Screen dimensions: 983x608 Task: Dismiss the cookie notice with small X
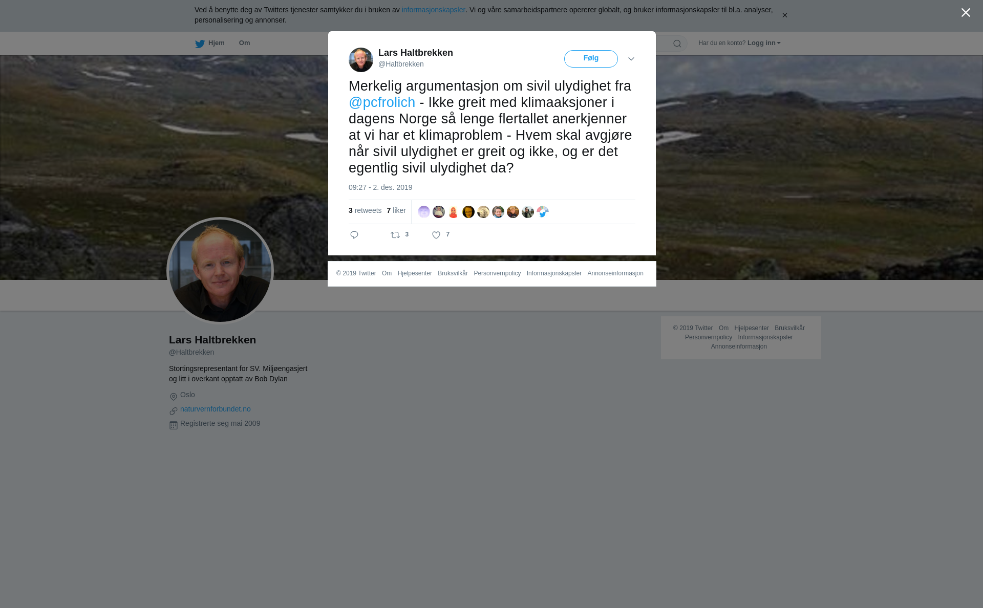coord(784,15)
